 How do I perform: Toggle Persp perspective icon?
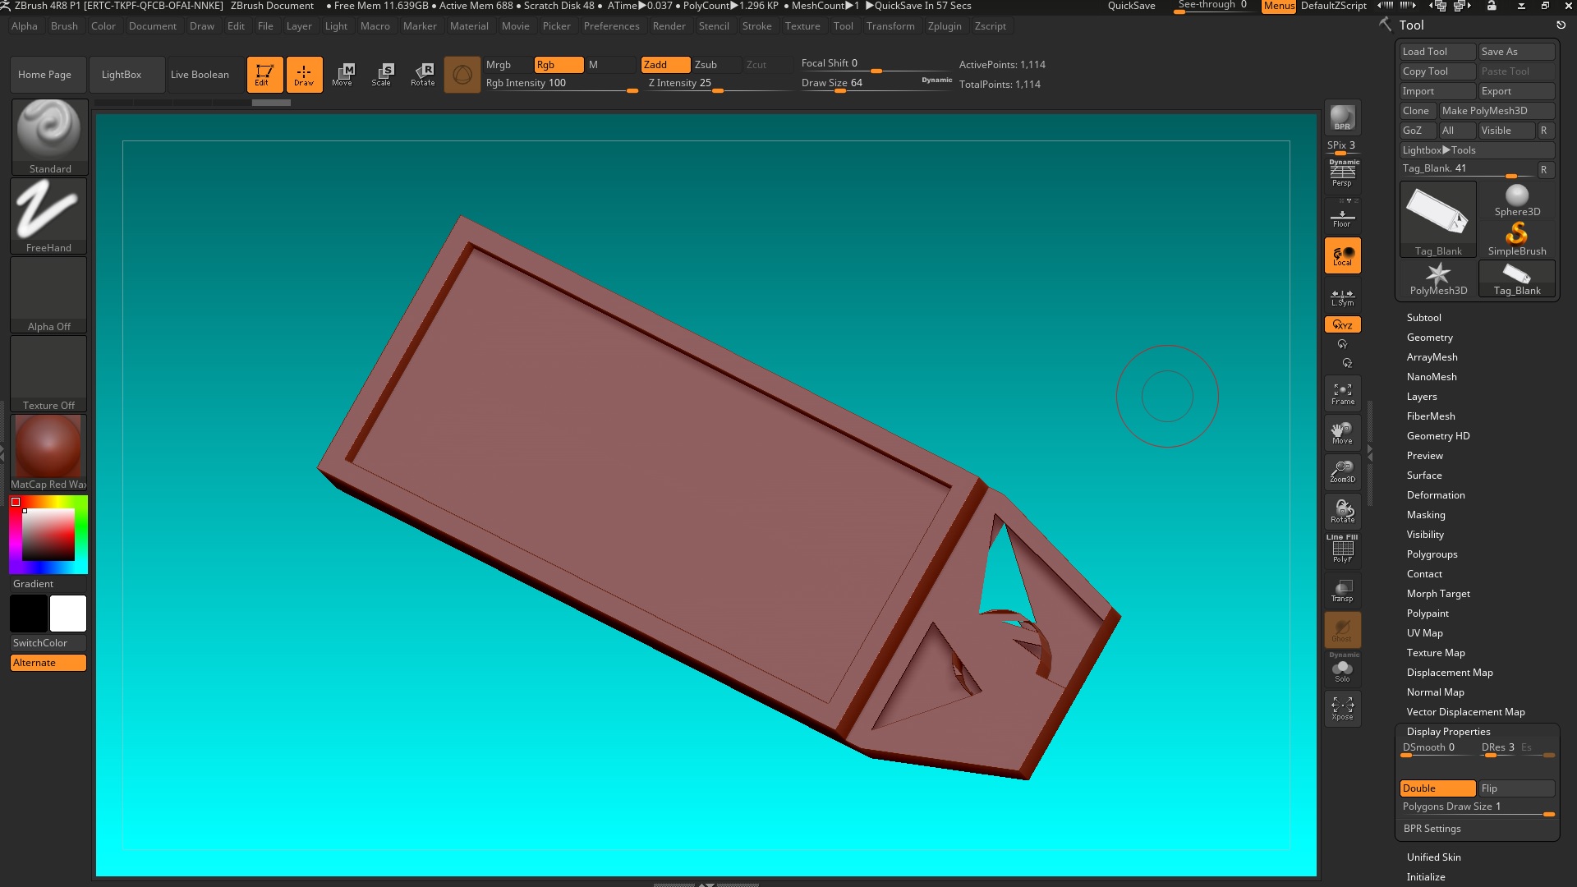coord(1342,173)
